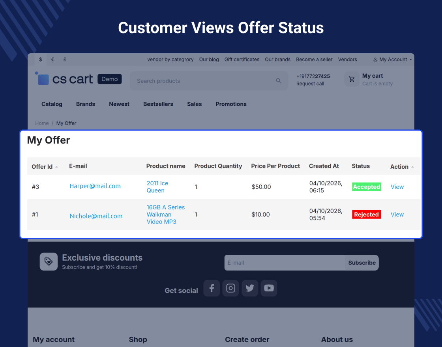
Task: Focus the Search products field
Action: 209,81
